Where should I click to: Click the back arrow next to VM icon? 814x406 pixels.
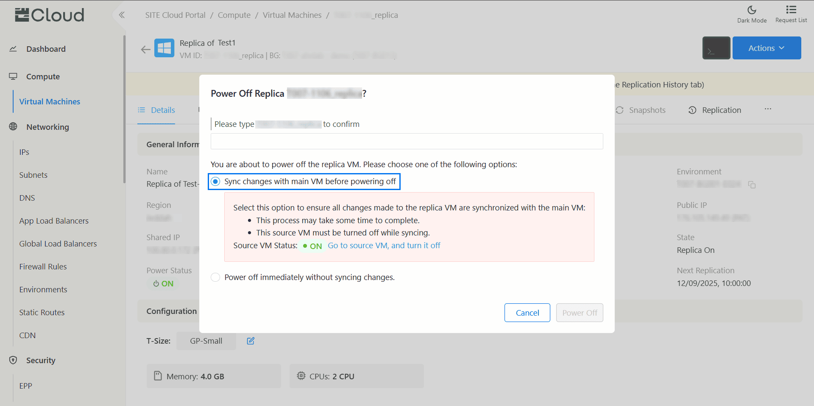point(145,49)
